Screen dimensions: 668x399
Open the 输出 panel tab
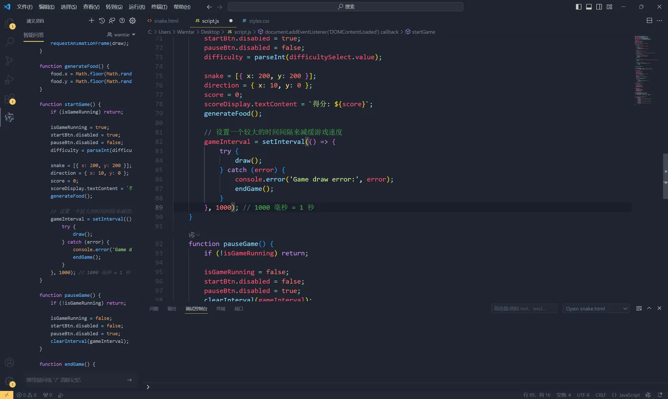coord(172,308)
